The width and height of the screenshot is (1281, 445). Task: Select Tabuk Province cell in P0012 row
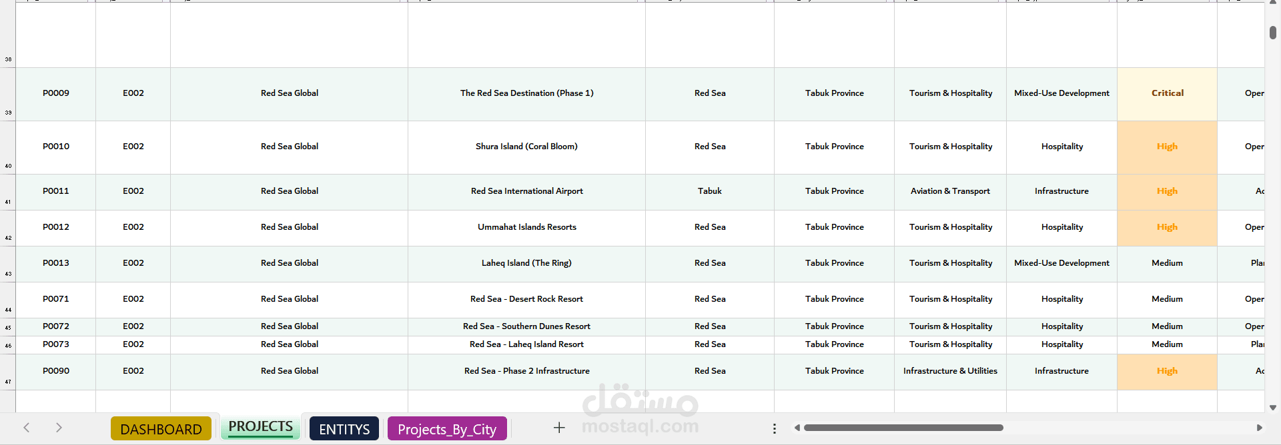point(834,228)
